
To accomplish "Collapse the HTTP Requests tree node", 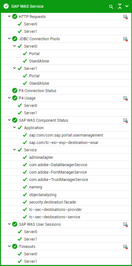I will coord(9,16).
